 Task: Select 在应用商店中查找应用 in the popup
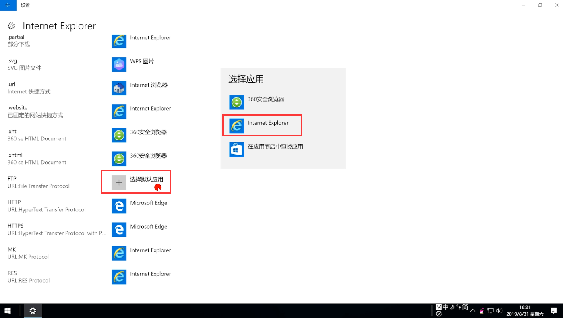(283, 149)
